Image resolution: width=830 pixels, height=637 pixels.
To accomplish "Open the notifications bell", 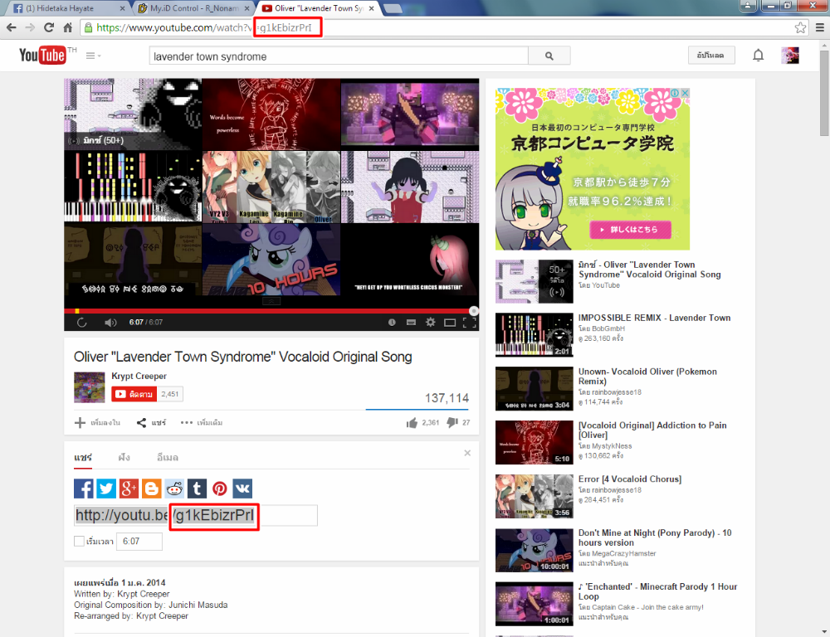I will pos(758,55).
